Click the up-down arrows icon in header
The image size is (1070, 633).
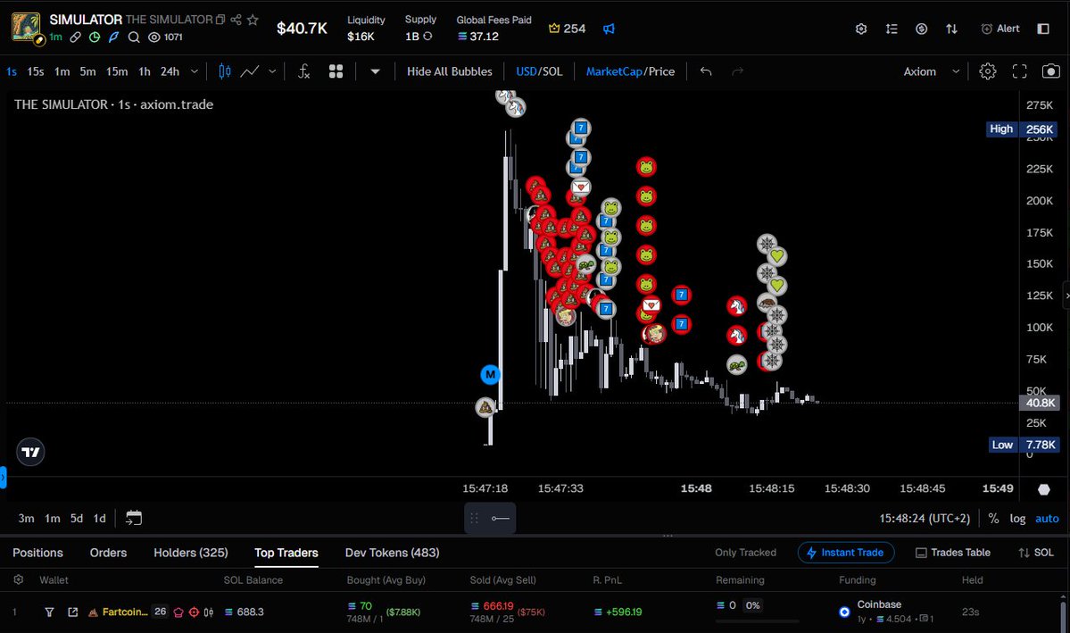[951, 29]
